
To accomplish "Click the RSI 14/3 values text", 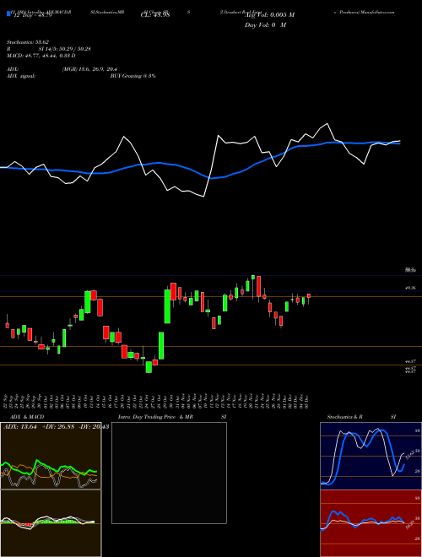I will [65, 49].
